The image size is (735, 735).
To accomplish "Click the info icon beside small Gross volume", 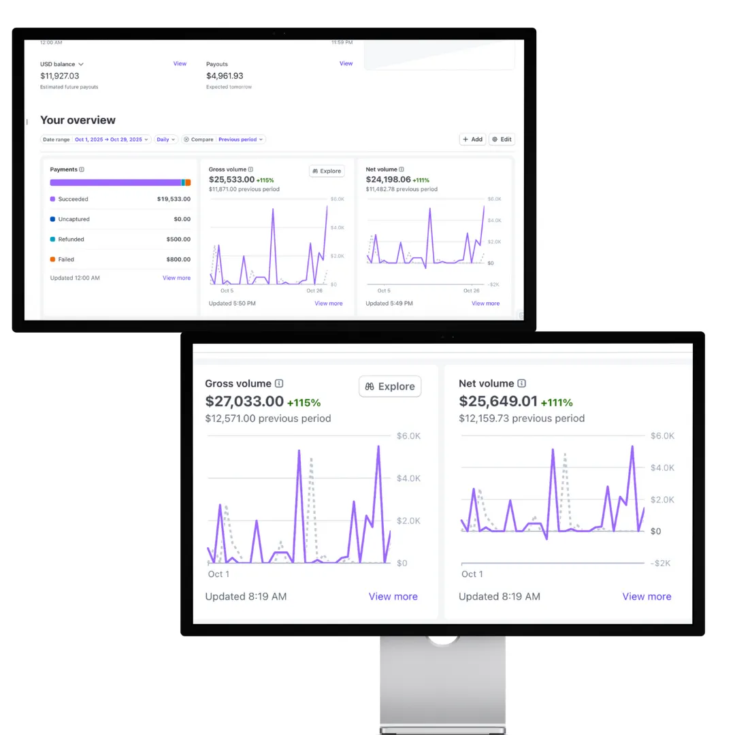I will [x=250, y=169].
